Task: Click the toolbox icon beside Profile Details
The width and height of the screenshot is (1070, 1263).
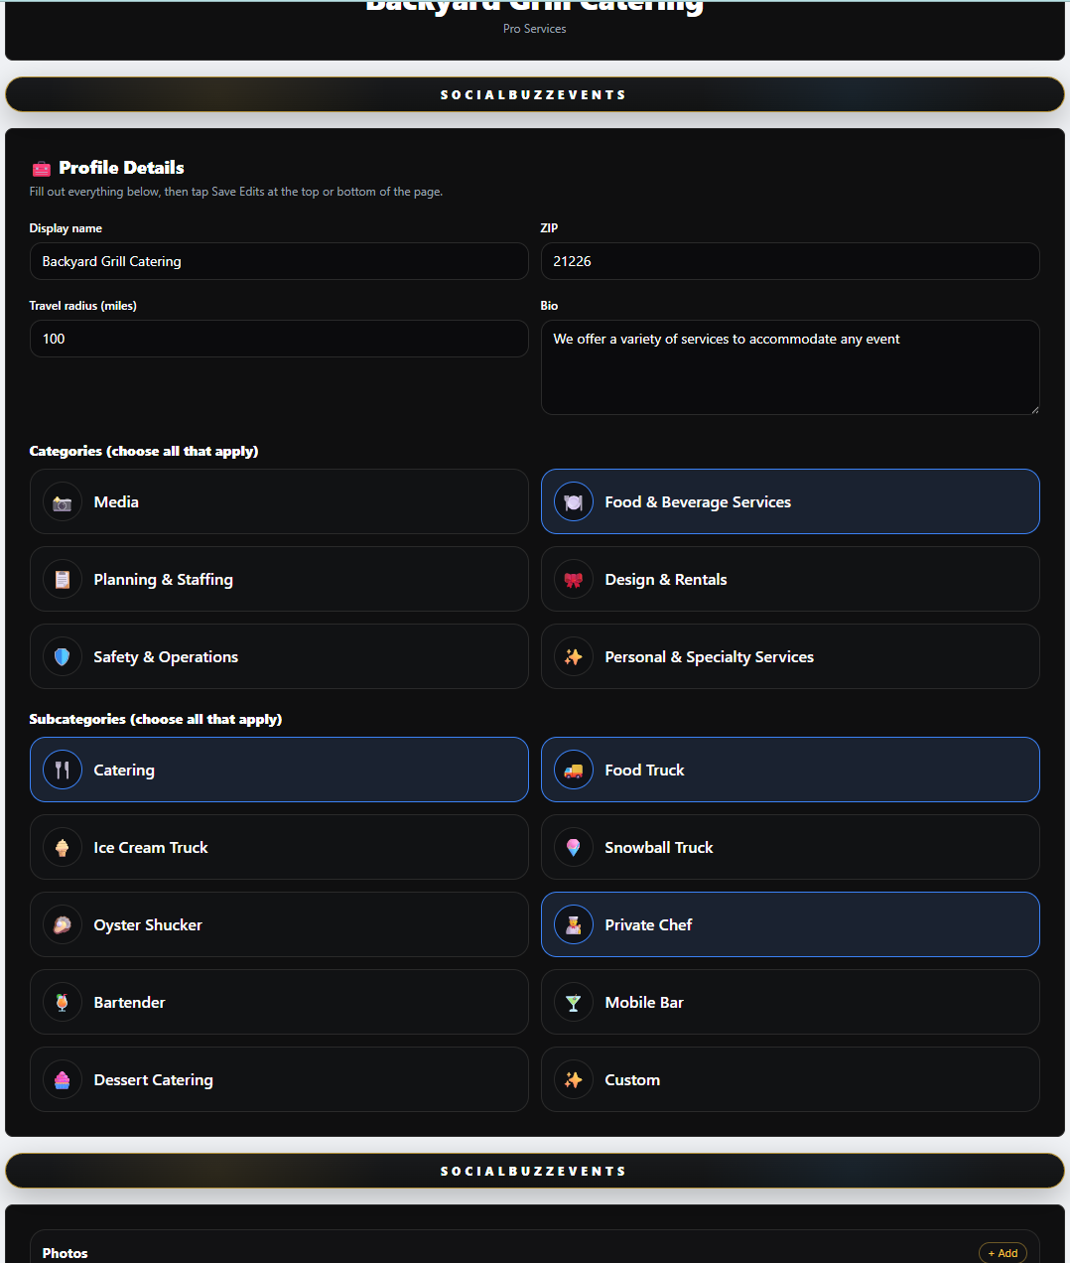Action: point(41,168)
